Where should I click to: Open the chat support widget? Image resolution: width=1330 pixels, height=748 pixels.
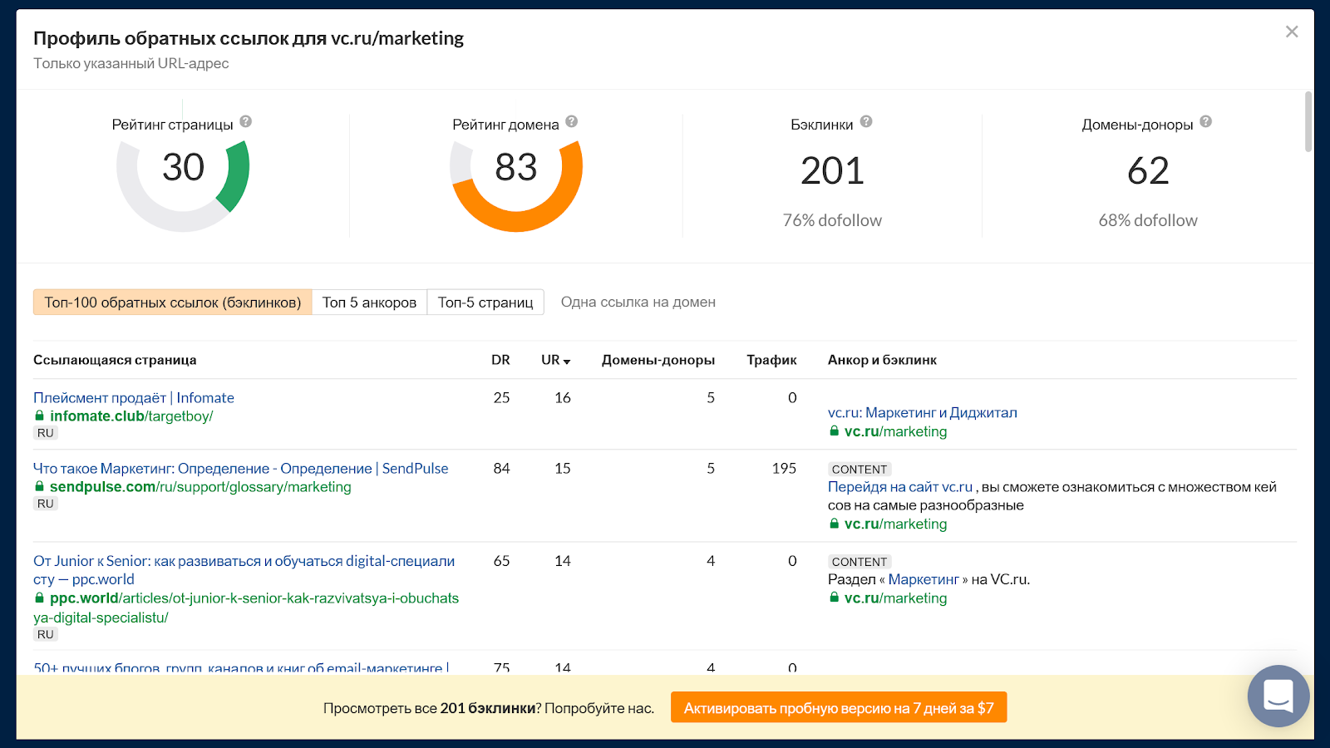(x=1278, y=696)
